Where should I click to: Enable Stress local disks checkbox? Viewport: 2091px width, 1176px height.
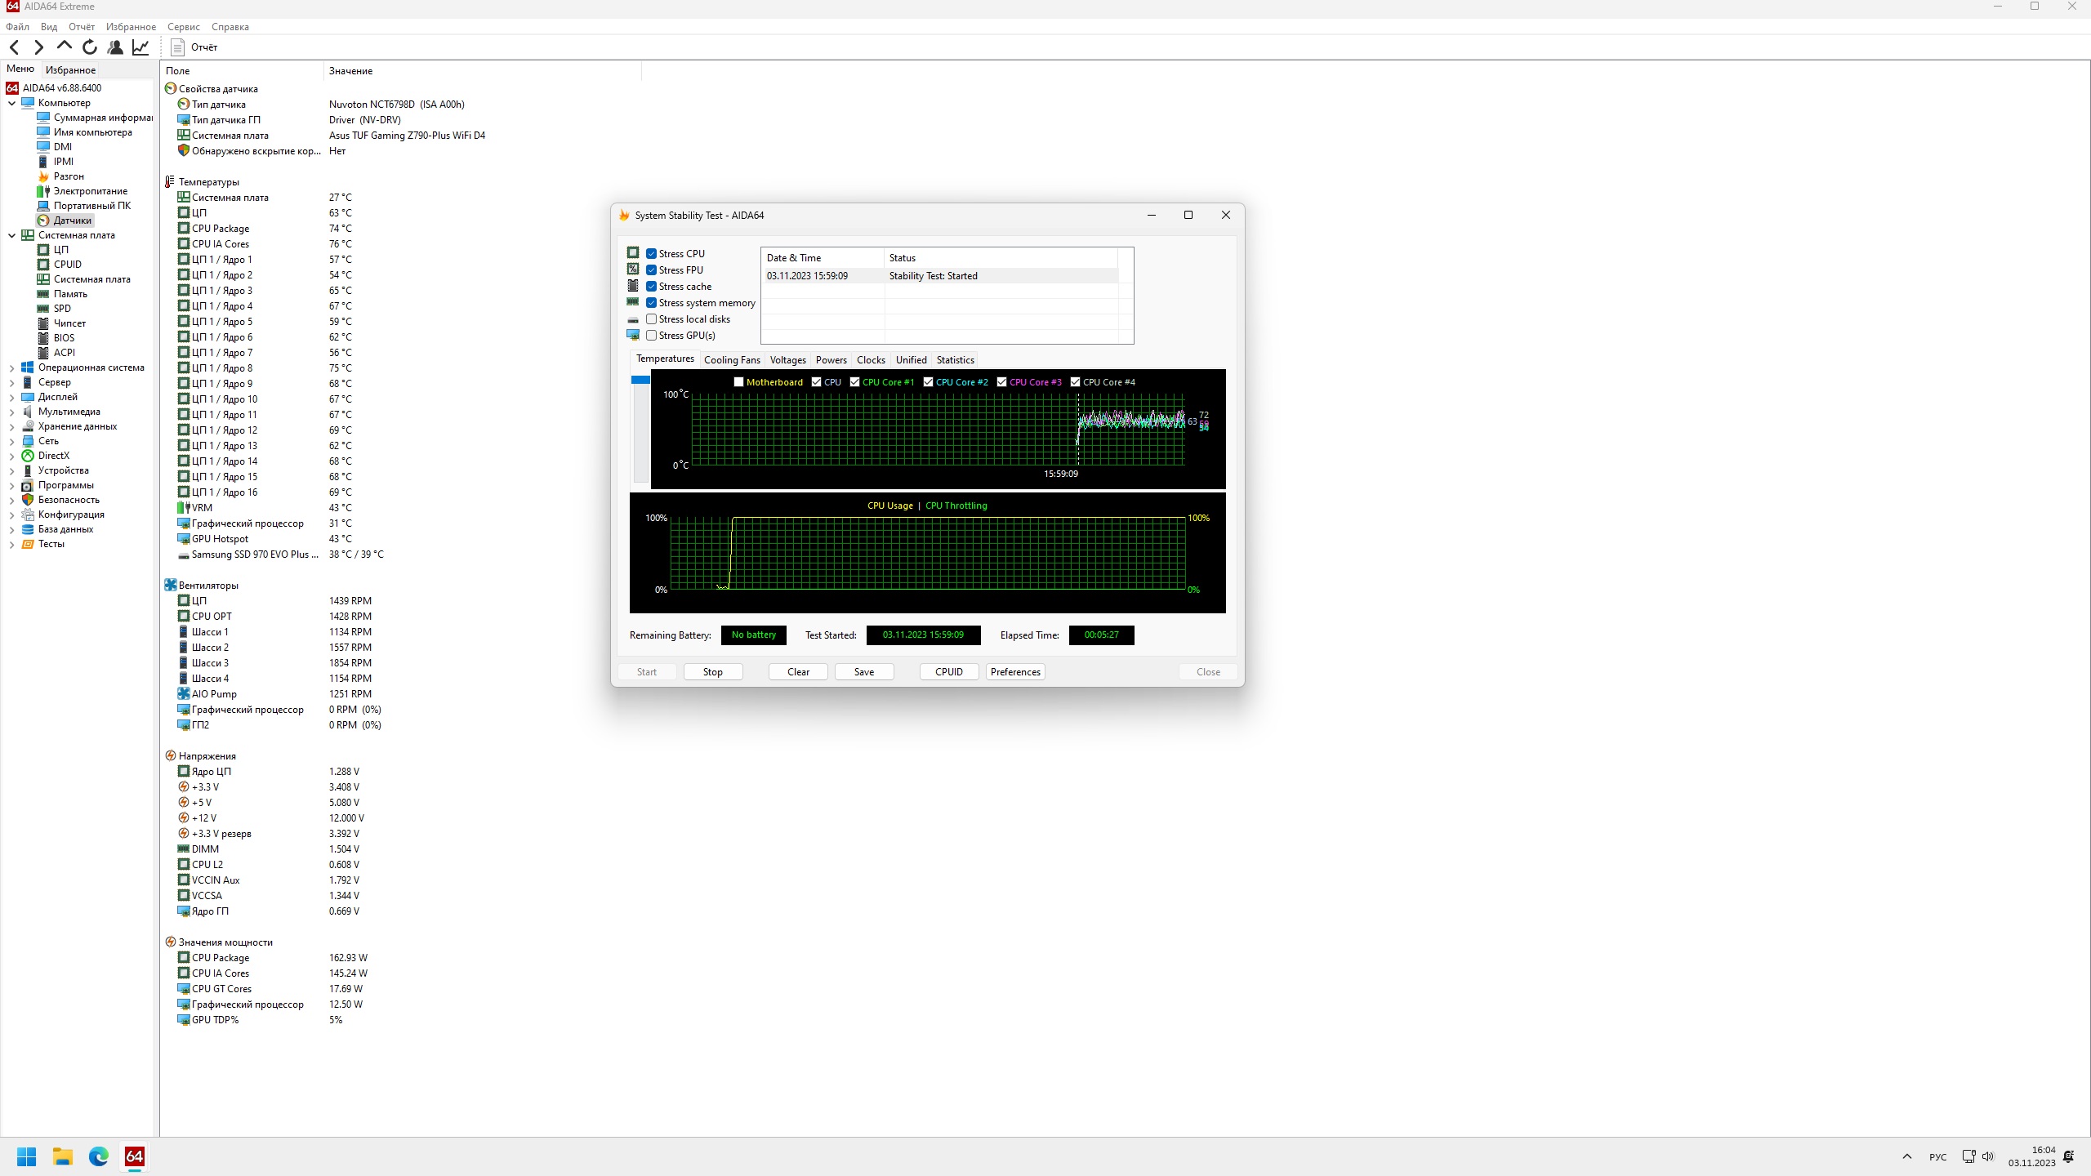[651, 319]
